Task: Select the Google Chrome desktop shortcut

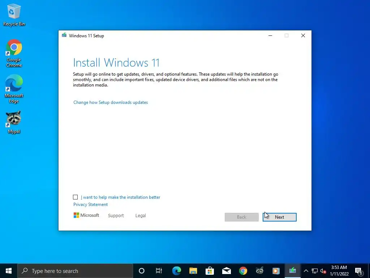Action: 14,53
